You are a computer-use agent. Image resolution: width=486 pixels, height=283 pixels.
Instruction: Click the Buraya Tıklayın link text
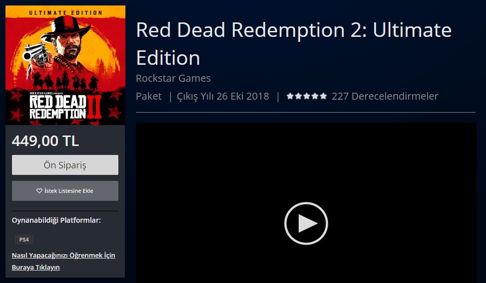[35, 267]
